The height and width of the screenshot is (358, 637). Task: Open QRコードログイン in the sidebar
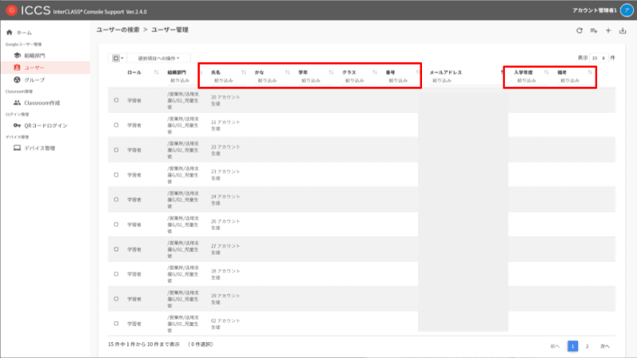click(x=45, y=126)
